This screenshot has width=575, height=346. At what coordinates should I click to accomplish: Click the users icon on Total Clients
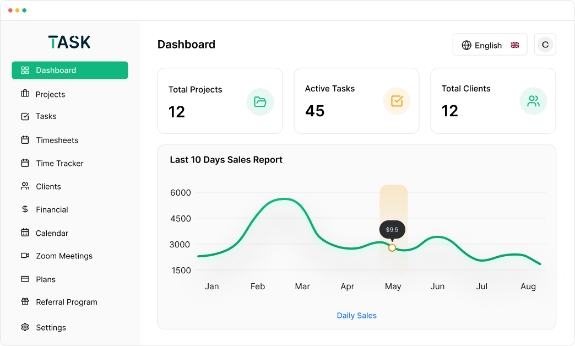point(533,101)
